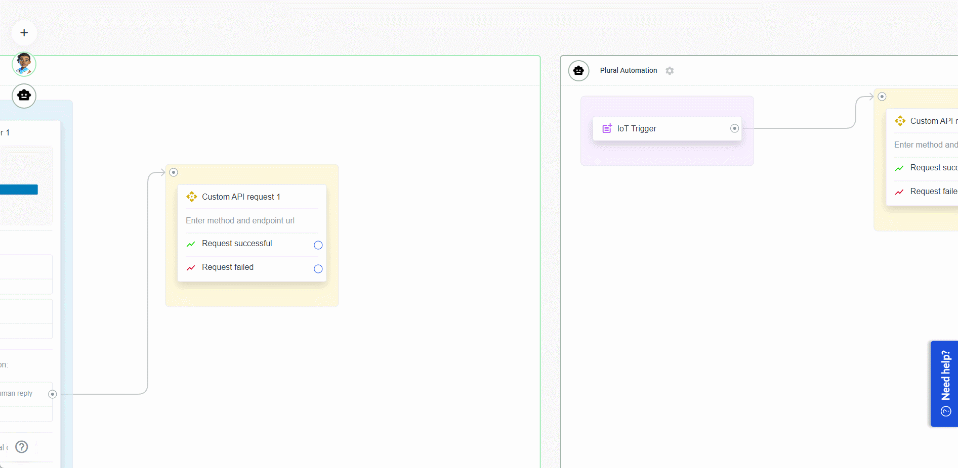This screenshot has width=958, height=468.
Task: Click green trend icon in Plural Automation block
Action: pyautogui.click(x=899, y=168)
